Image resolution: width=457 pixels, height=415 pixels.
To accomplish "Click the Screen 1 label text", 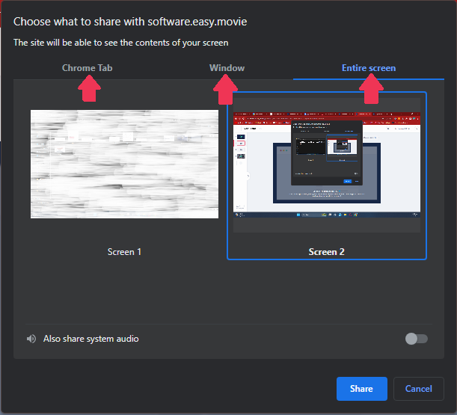I will (x=124, y=252).
